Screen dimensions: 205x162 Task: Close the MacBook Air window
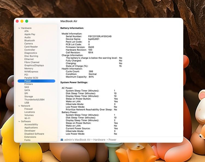tap(17, 21)
